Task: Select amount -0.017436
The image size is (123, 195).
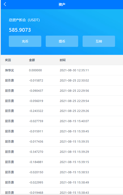Action: coord(36,142)
